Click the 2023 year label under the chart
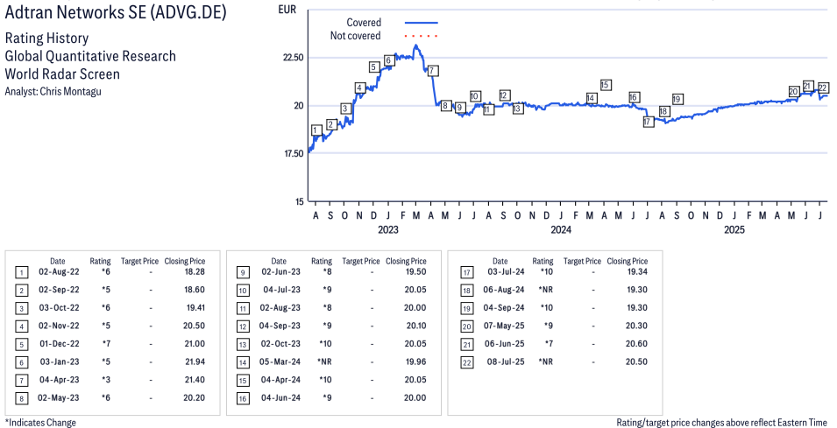The width and height of the screenshot is (837, 428). click(388, 230)
